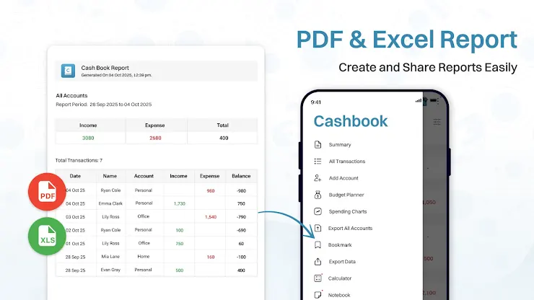Click the Spending Charts graph icon
This screenshot has width=534, height=300.
point(318,211)
